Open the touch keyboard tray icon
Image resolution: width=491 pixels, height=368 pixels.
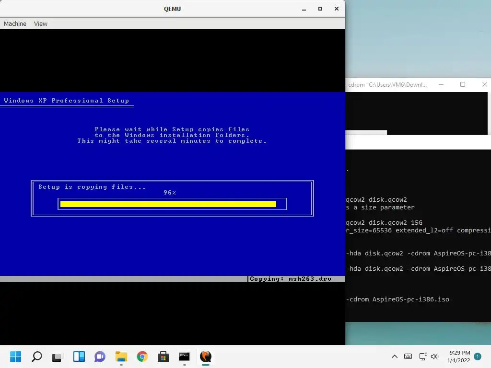408,356
